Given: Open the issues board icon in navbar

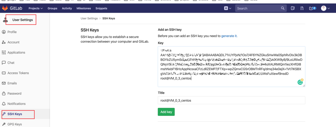Looking at the screenshot, I should tap(293, 8).
